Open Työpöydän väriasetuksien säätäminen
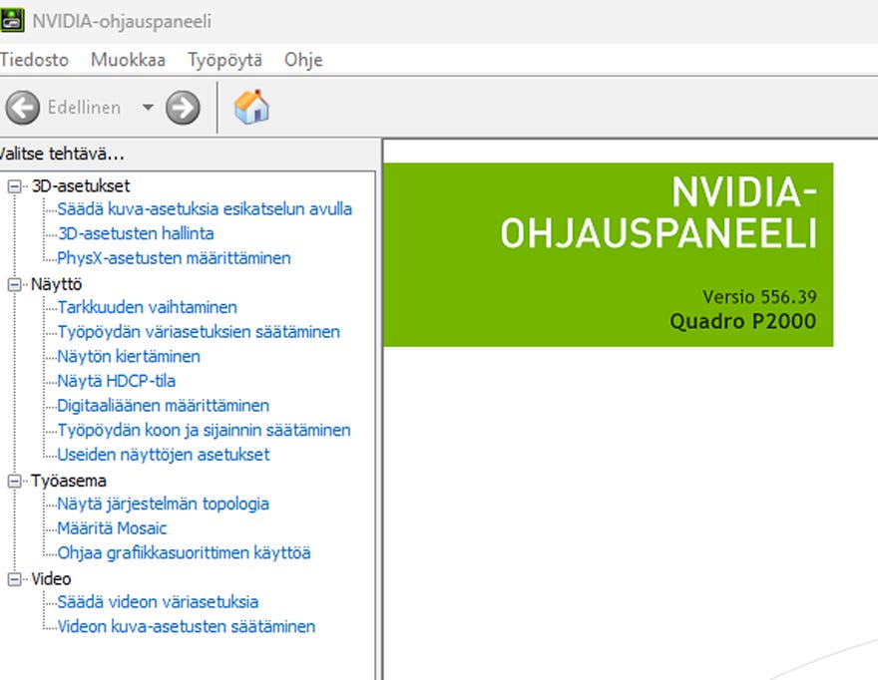This screenshot has height=680, width=878. (x=199, y=332)
